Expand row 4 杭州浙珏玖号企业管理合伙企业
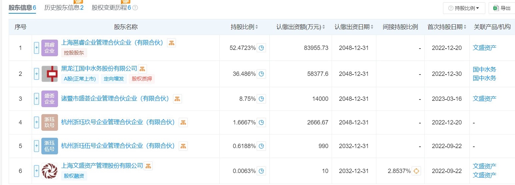 pyautogui.click(x=37, y=122)
